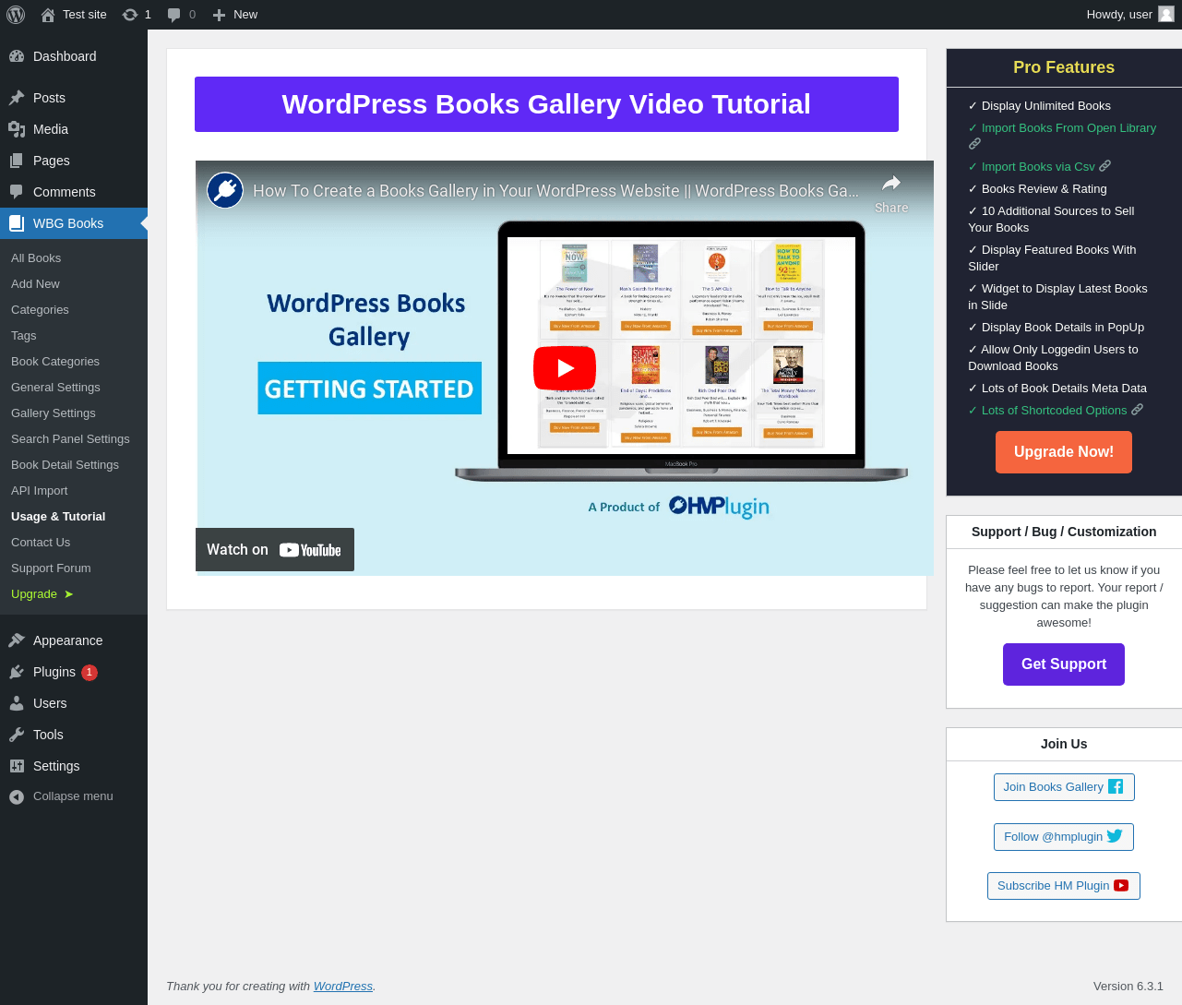
Task: Open Import Books From Open Library link
Action: (x=1069, y=128)
